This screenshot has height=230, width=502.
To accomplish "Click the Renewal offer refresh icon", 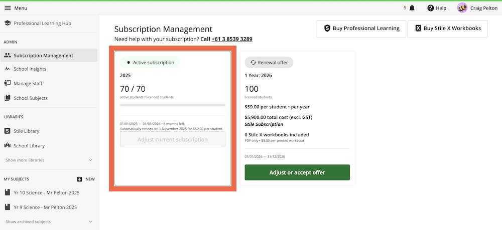I will click(x=253, y=63).
